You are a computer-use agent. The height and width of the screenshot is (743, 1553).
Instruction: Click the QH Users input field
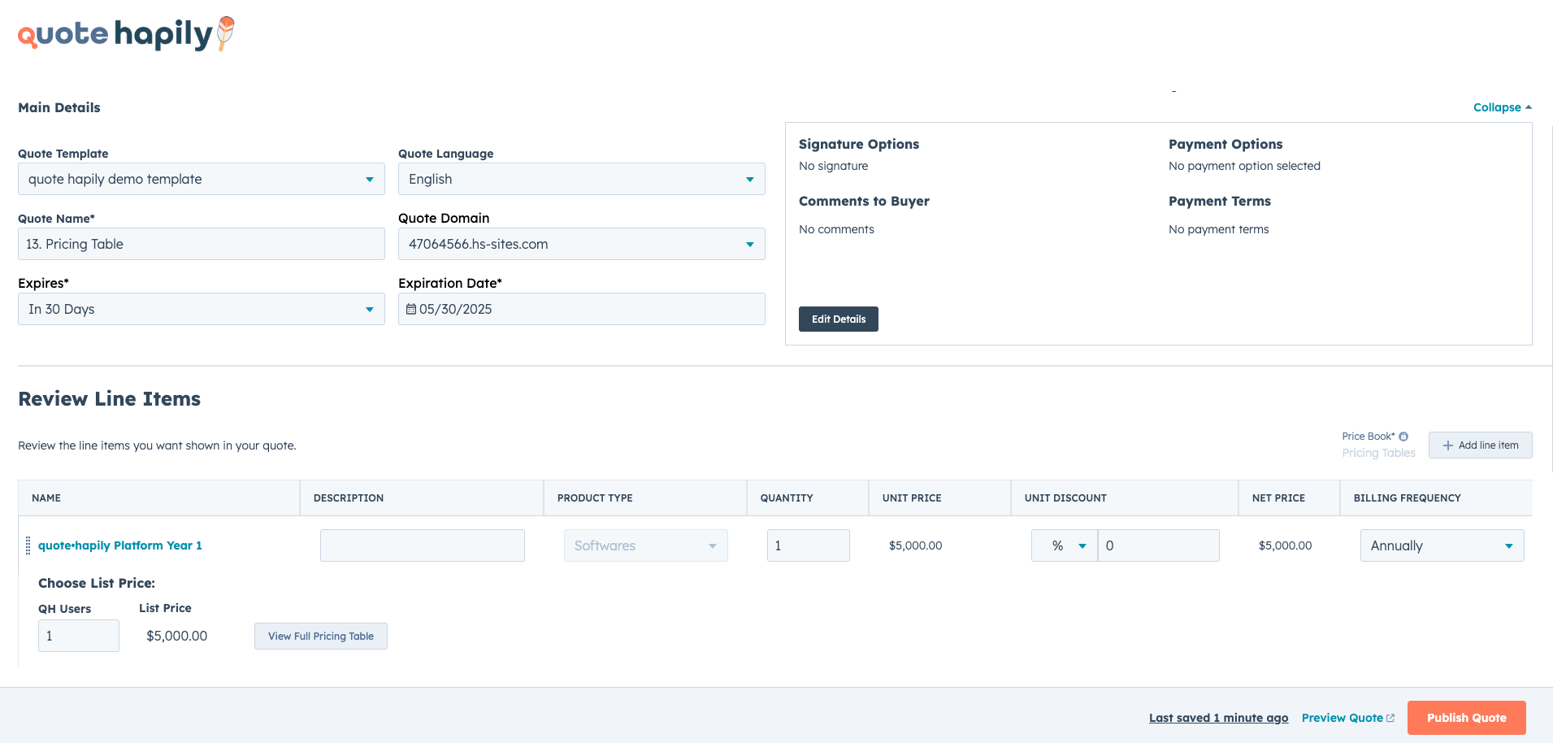pos(79,636)
